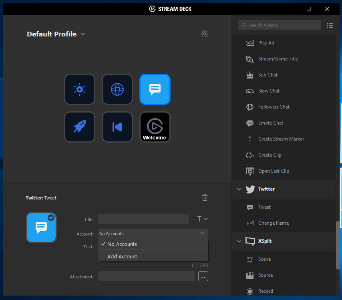The image size is (342, 300).
Task: Click the large Tweet icon preview
Action: coord(41,228)
